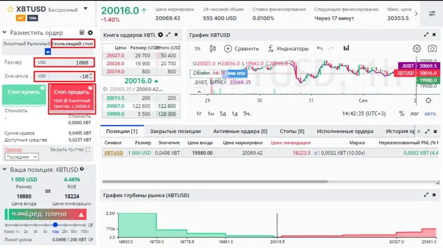Viewport: 443px width, 248px height.
Task: Open the calculator icon in order panel
Action: [x=82, y=33]
